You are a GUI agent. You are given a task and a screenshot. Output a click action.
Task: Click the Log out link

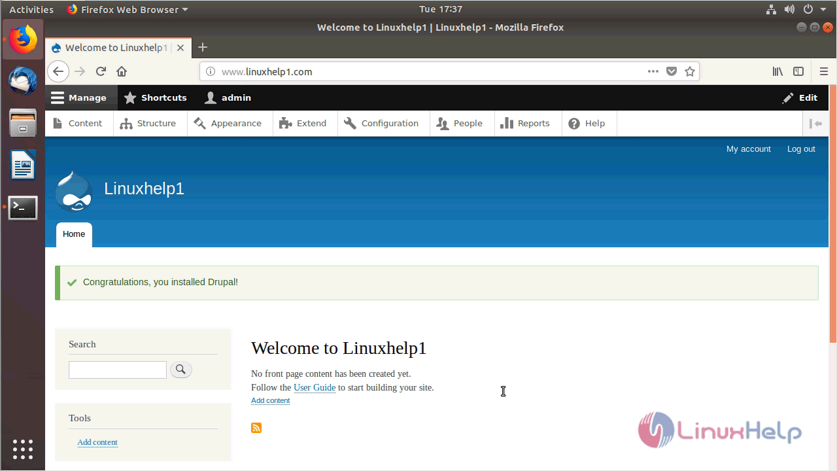pos(801,149)
